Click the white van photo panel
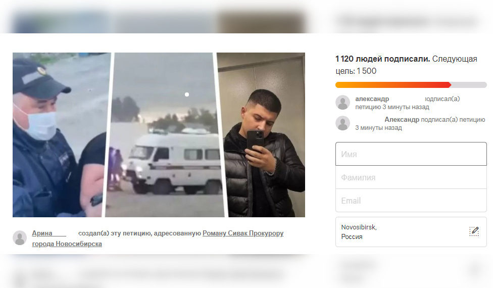This screenshot has width=493, height=288. pos(165,134)
